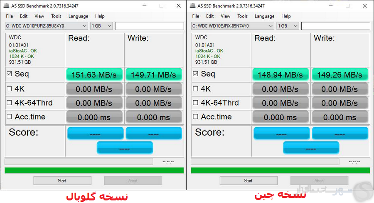Open Language menu in left window

(x=78, y=16)
